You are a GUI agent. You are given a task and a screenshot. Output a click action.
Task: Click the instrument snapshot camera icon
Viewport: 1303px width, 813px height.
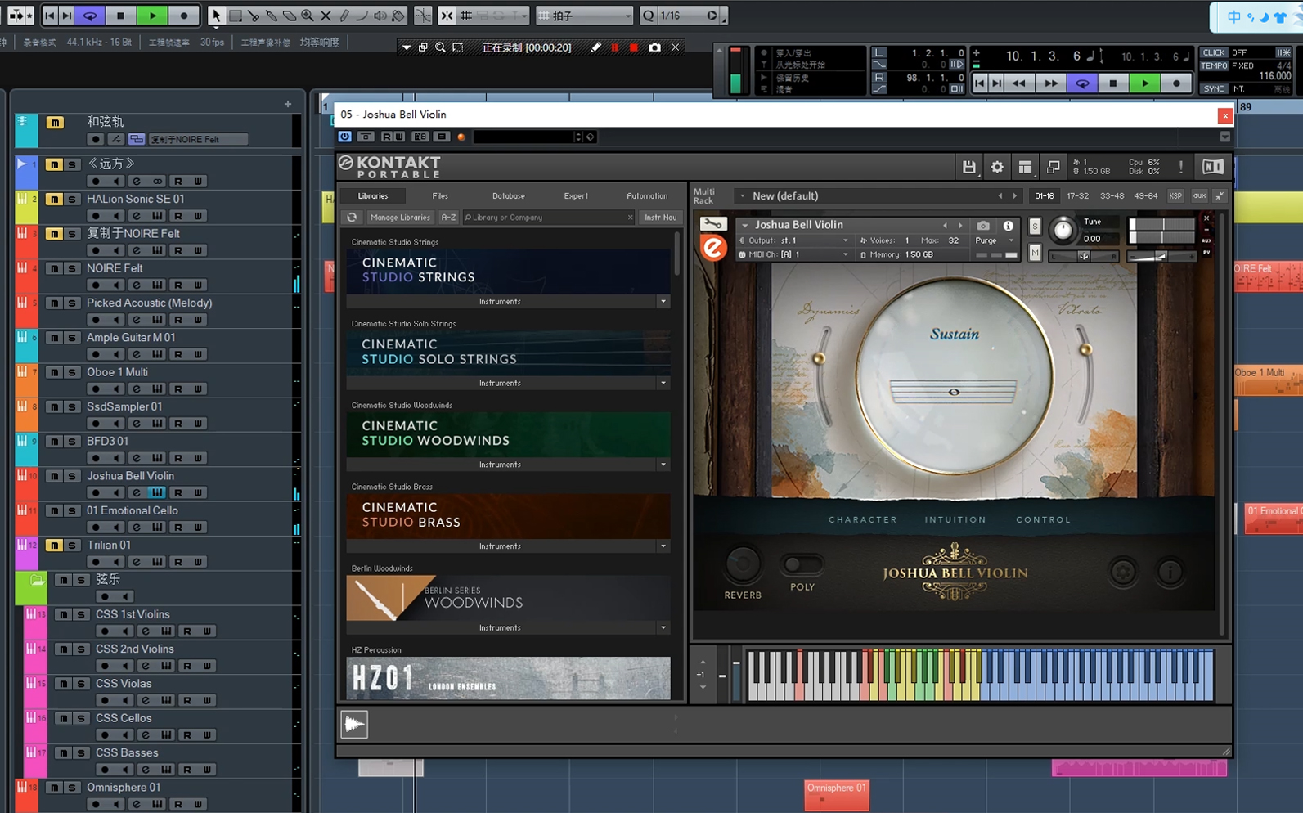pyautogui.click(x=983, y=226)
